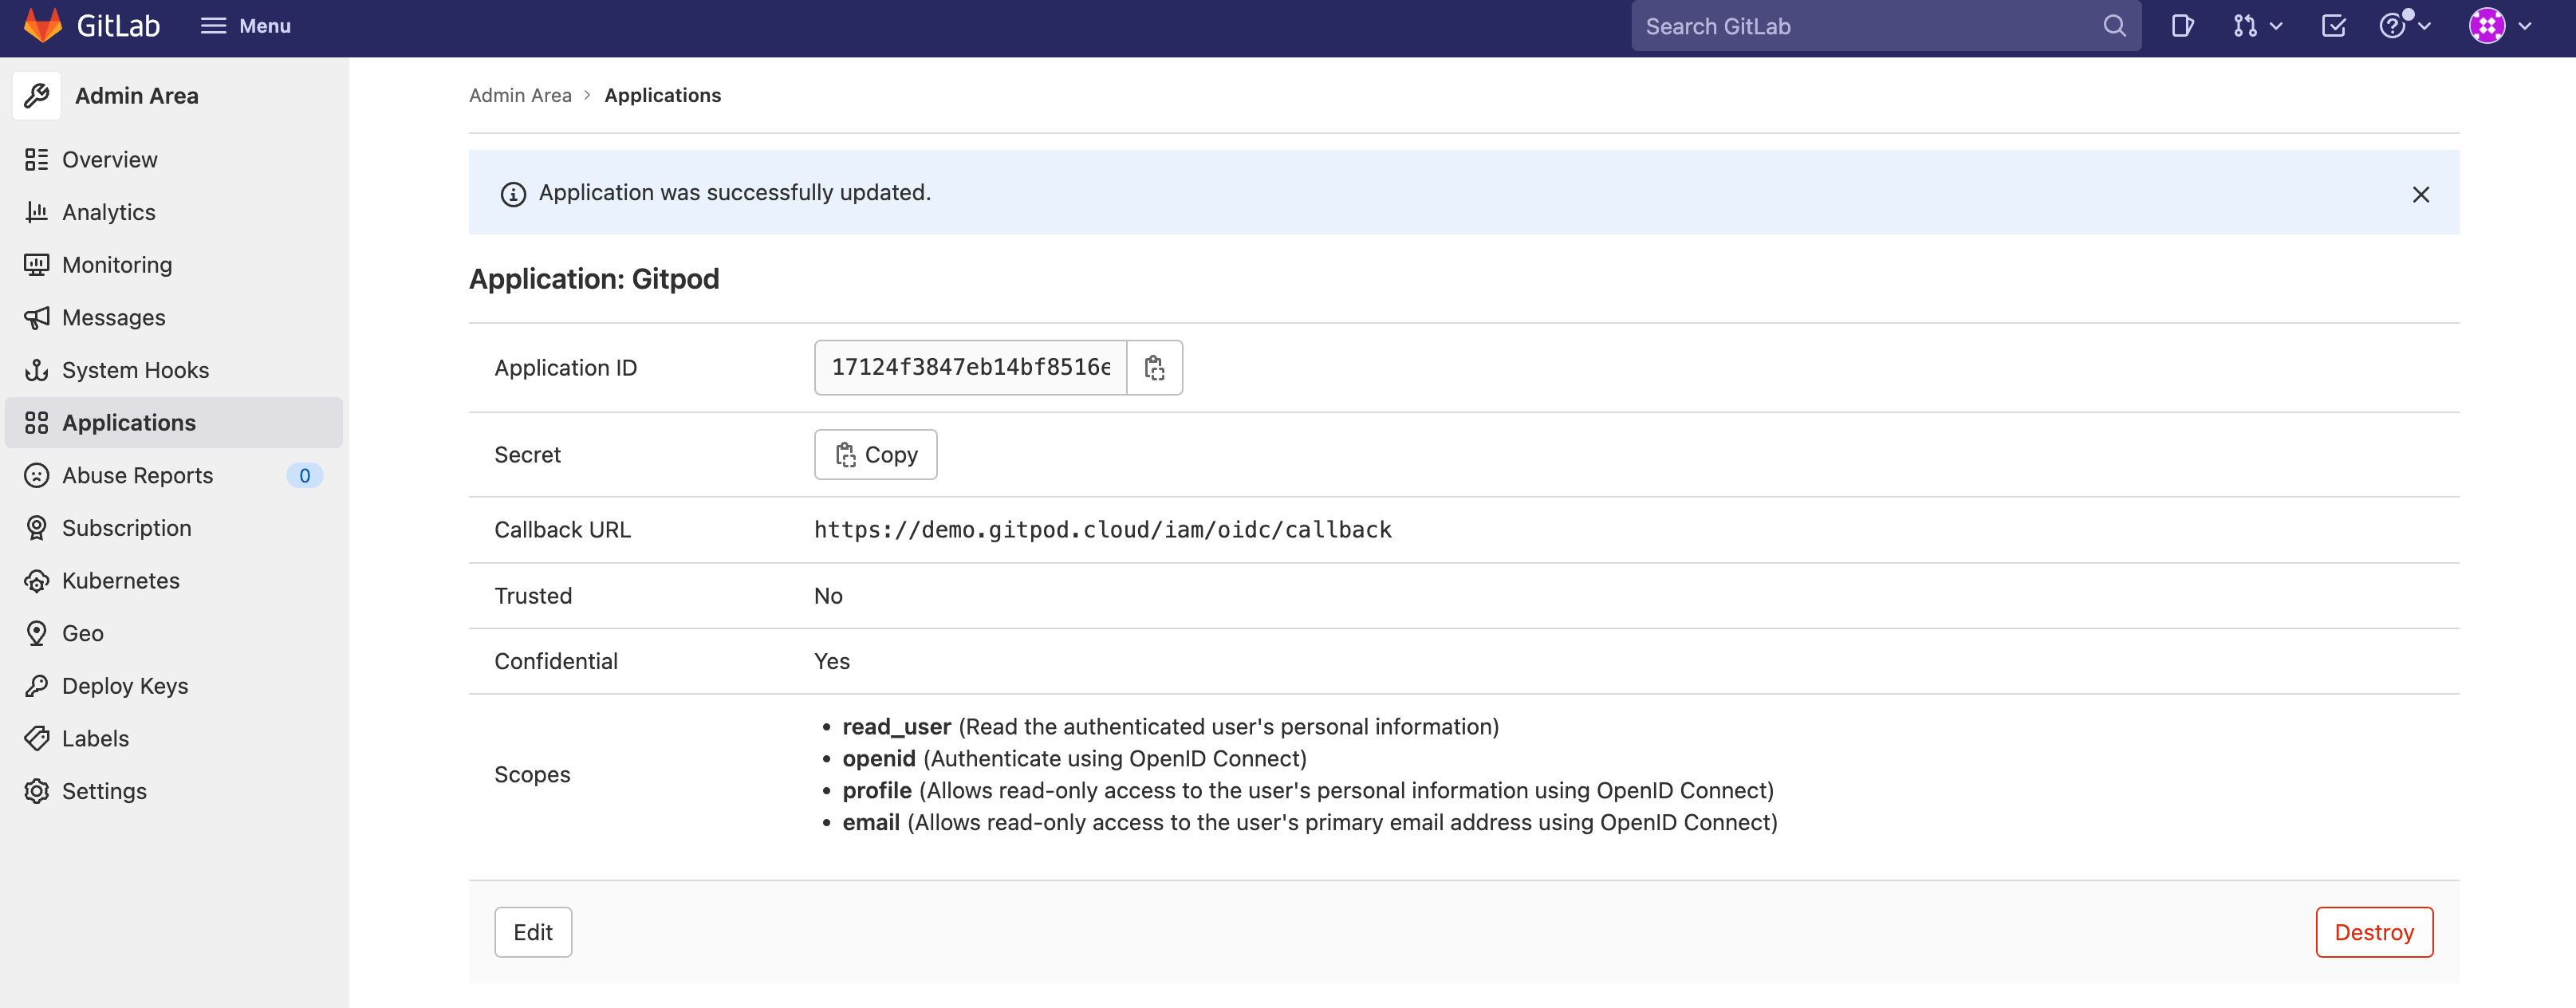Click the Admin Area wrench icon

(37, 96)
